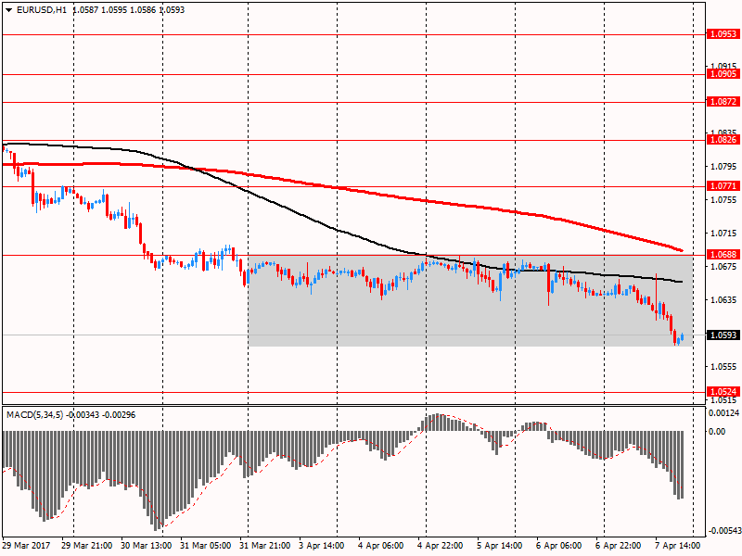
Task: Click the MACD scale value 0.00124
Action: click(x=724, y=413)
